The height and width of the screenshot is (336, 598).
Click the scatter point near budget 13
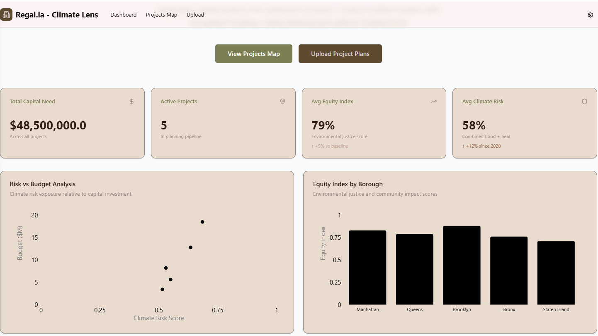[x=191, y=247]
